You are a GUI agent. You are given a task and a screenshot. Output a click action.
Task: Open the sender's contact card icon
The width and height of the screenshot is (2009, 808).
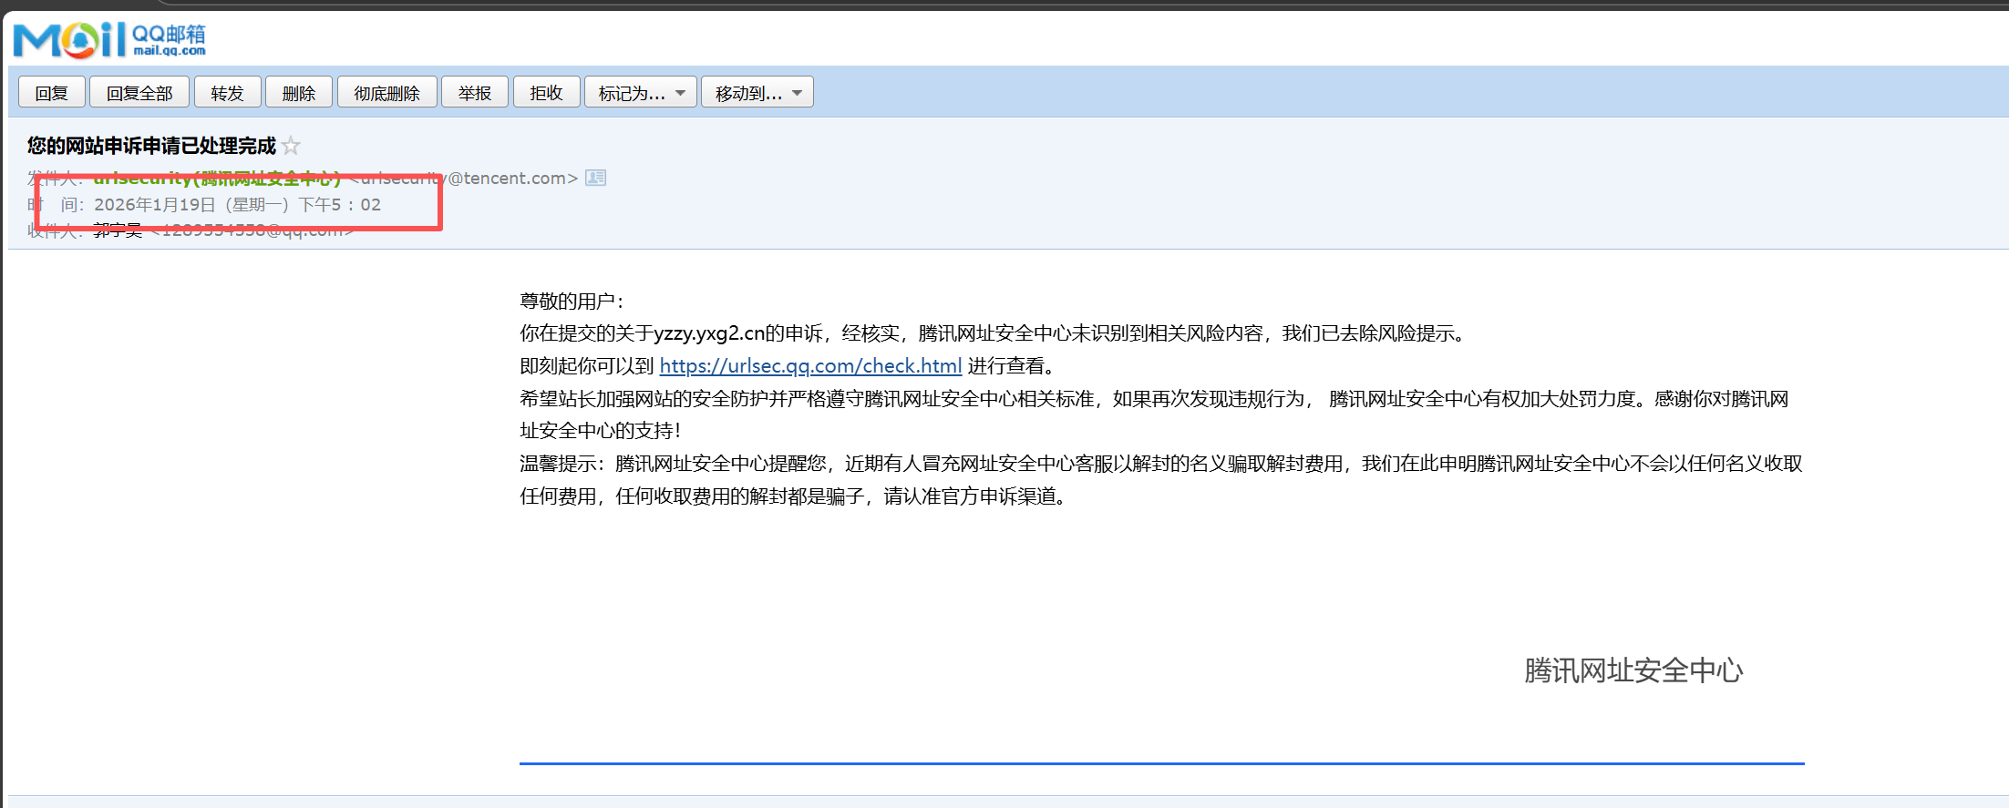click(x=595, y=178)
